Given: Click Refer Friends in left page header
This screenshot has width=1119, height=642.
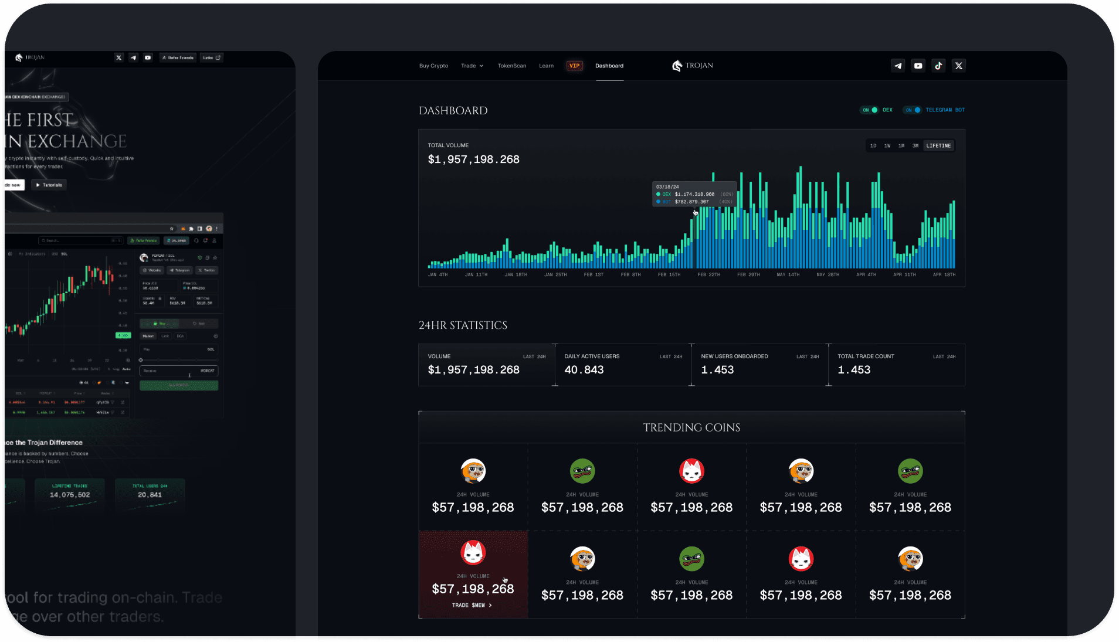Looking at the screenshot, I should [178, 57].
